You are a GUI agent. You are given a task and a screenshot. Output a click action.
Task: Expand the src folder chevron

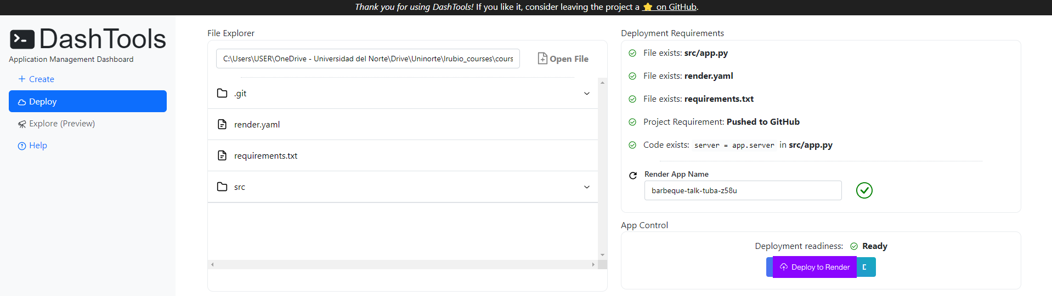click(587, 187)
